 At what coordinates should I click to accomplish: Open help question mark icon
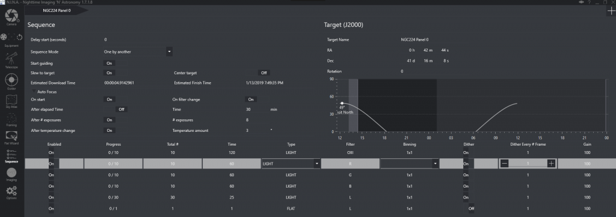click(x=590, y=2)
